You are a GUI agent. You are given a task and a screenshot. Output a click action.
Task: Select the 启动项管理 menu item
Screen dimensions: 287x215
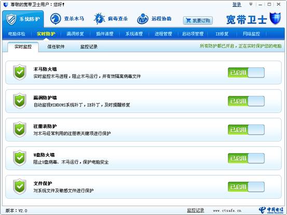click(x=193, y=34)
